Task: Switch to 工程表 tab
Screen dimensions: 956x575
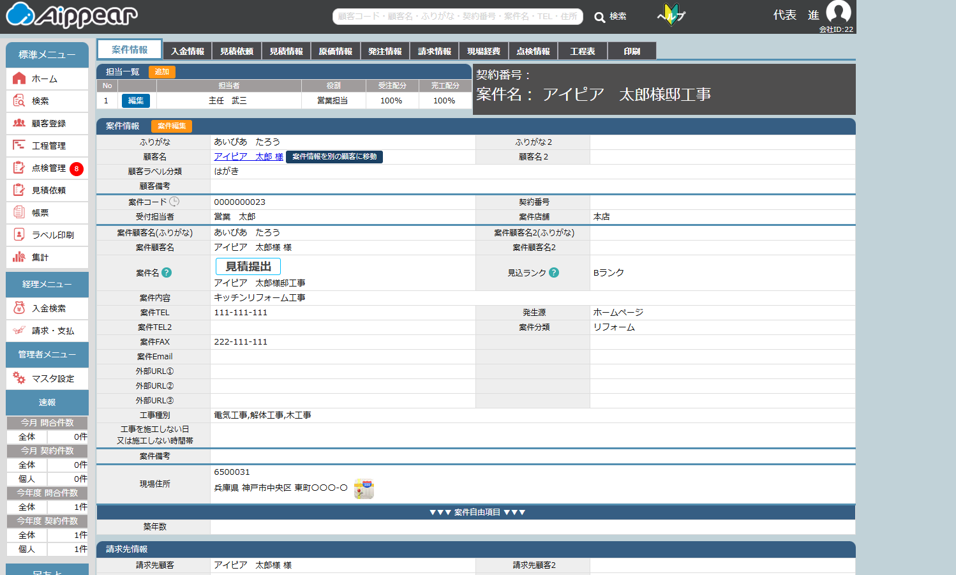Action: click(x=583, y=51)
